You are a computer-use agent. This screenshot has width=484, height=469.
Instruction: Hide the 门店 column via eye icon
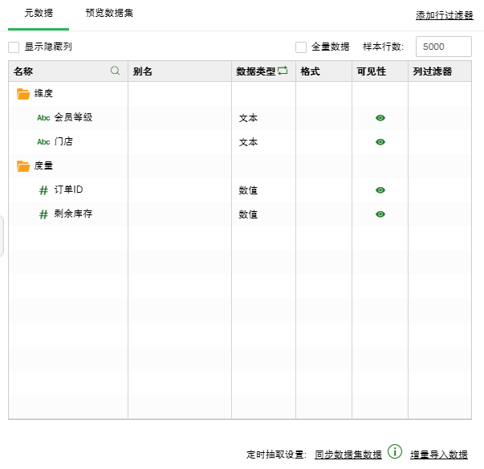(x=380, y=142)
